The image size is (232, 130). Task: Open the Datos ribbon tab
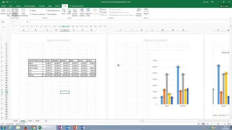[x=50, y=6]
